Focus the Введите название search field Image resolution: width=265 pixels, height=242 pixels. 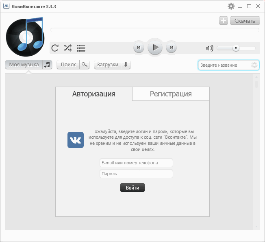click(x=228, y=65)
